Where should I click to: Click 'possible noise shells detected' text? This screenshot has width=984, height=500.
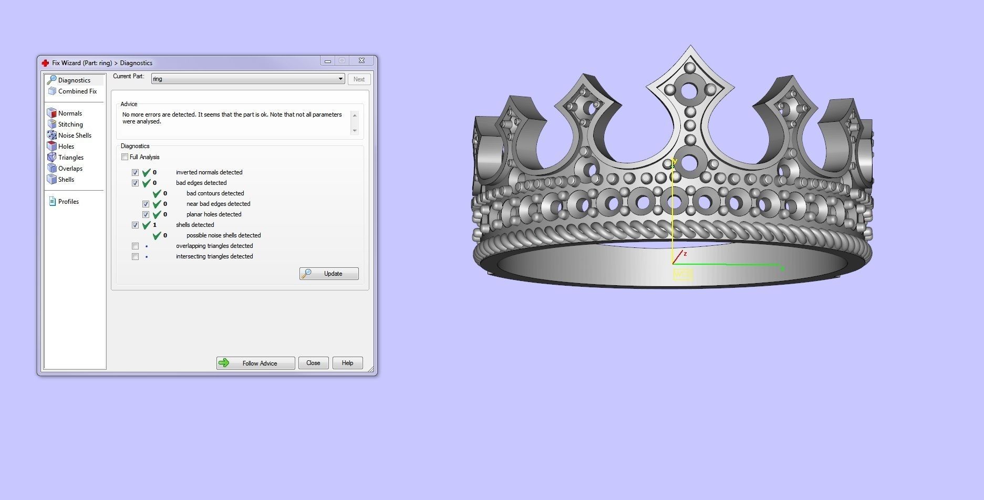pos(223,235)
